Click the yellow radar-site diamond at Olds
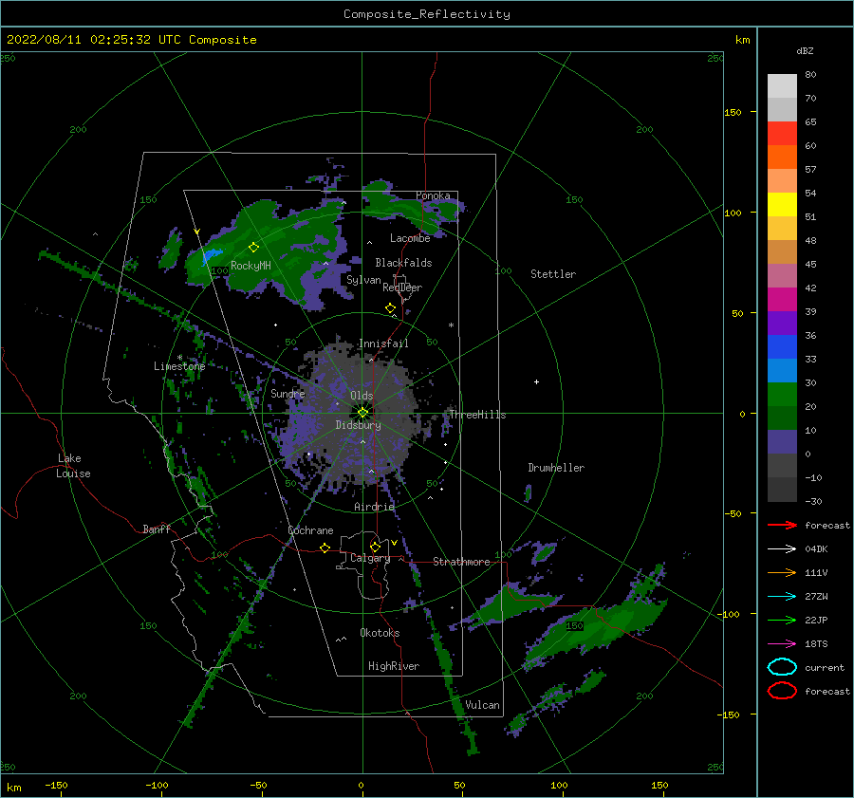This screenshot has height=798, width=854. (x=362, y=413)
